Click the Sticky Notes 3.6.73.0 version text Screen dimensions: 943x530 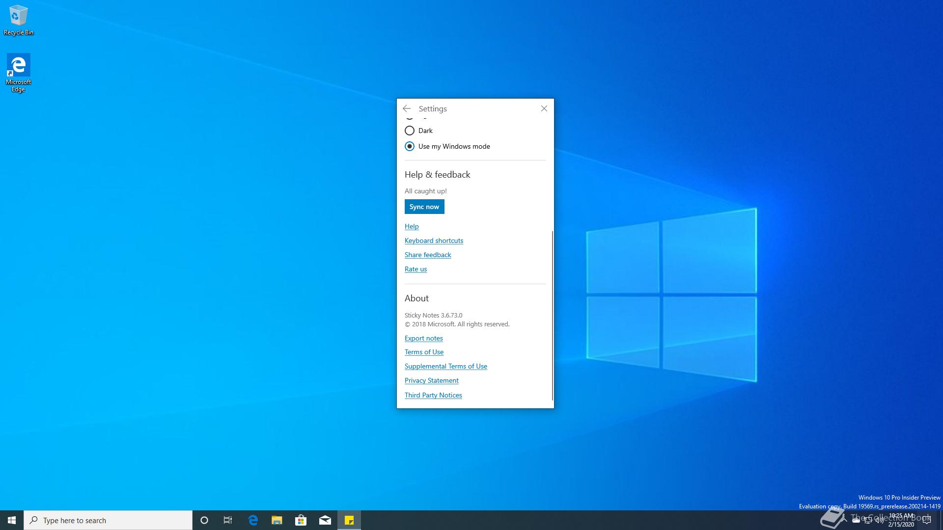point(433,316)
